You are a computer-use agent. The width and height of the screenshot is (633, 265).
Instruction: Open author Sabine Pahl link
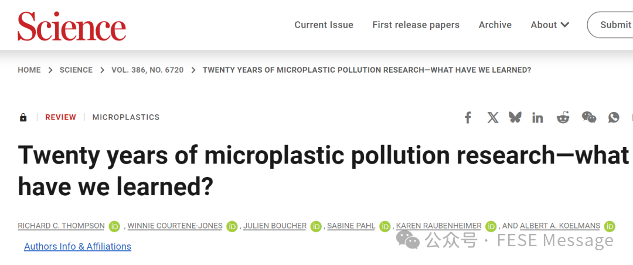tap(350, 226)
